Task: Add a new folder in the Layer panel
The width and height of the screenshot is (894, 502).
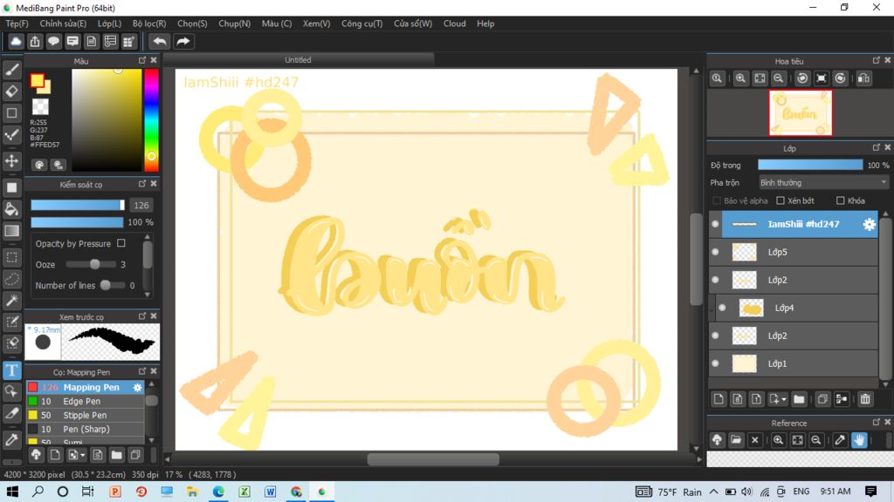Action: coord(799,399)
